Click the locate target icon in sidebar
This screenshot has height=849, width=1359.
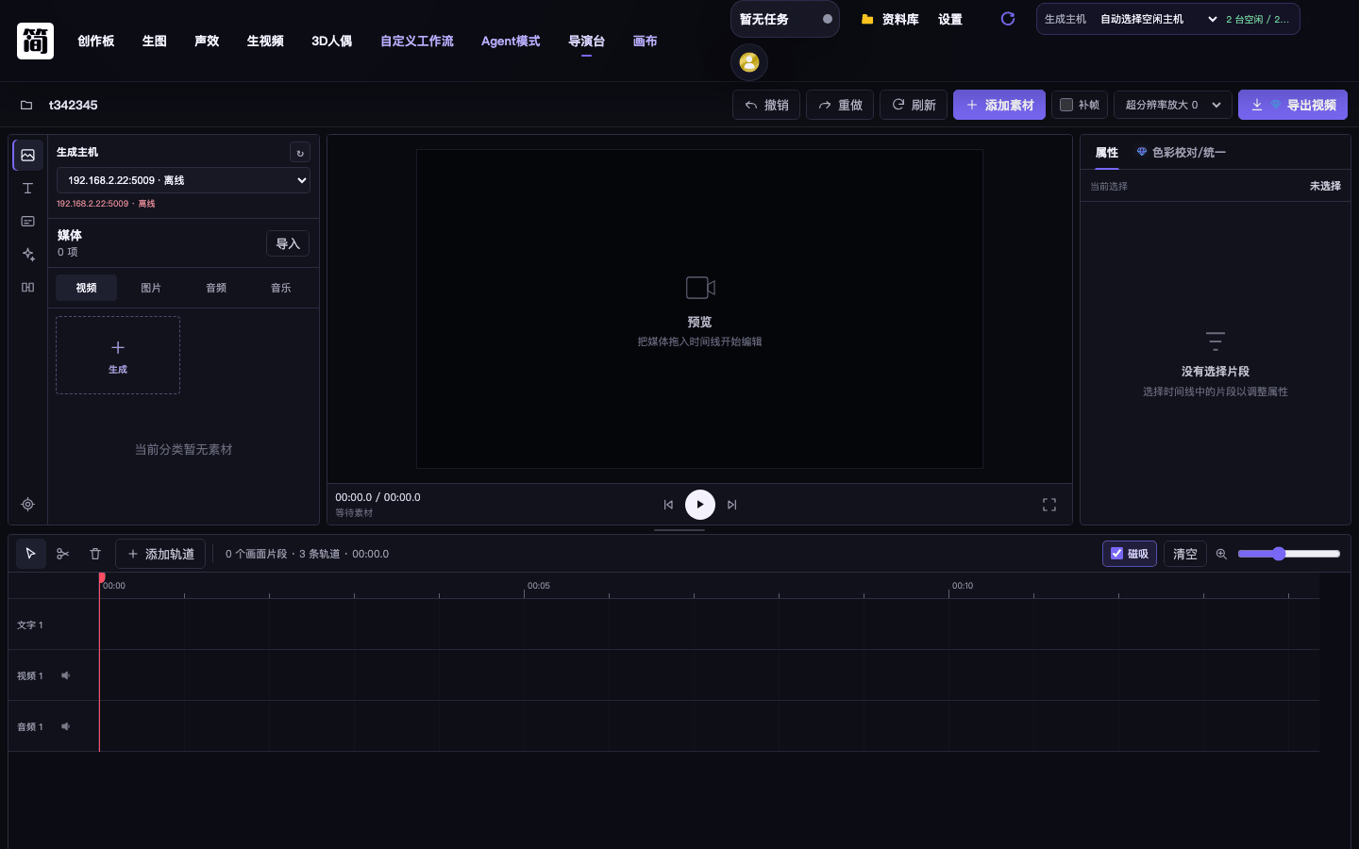28,505
